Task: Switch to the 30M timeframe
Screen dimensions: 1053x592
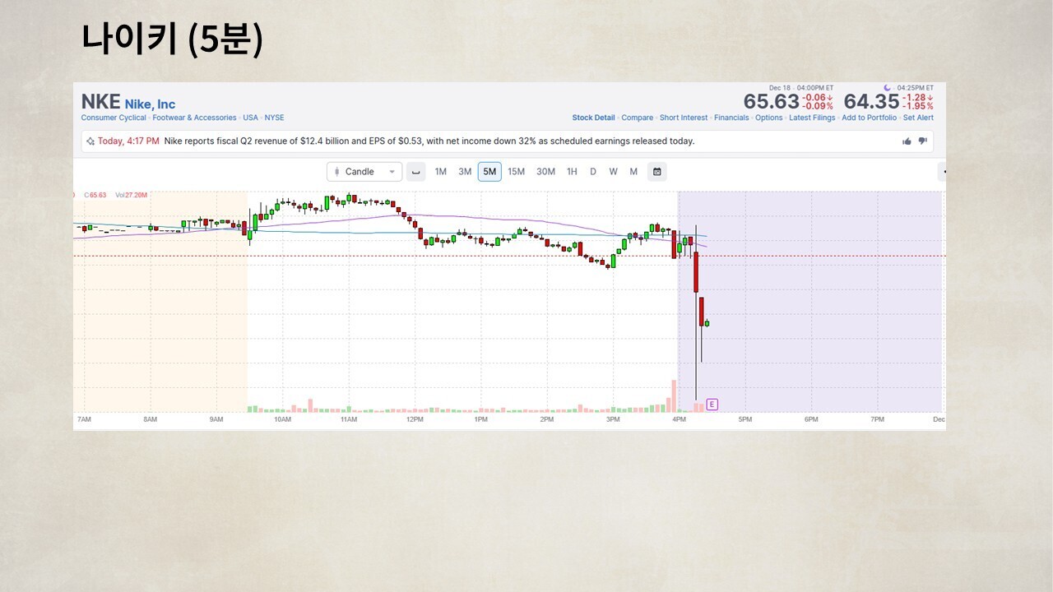Action: tap(545, 172)
